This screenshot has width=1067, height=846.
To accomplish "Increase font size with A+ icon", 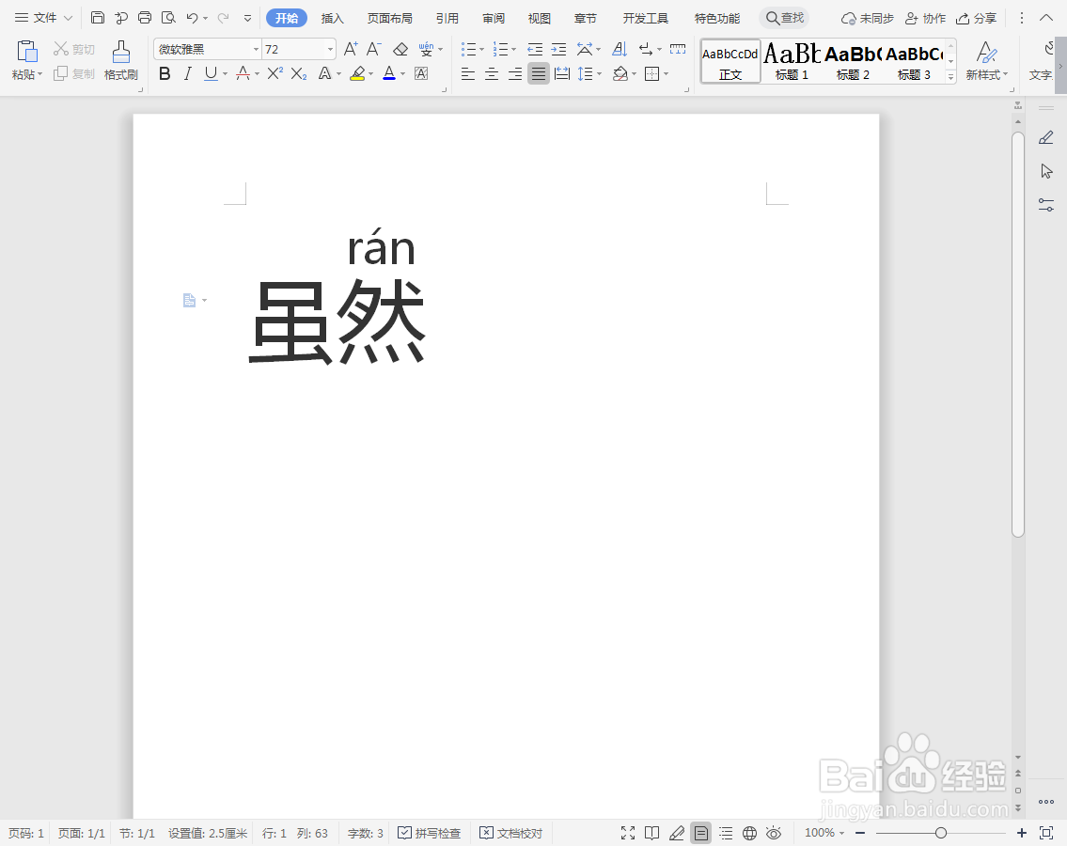I will coord(351,49).
